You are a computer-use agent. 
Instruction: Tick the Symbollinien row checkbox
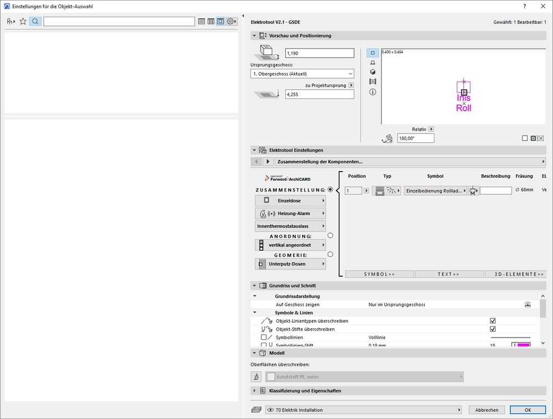(263, 337)
